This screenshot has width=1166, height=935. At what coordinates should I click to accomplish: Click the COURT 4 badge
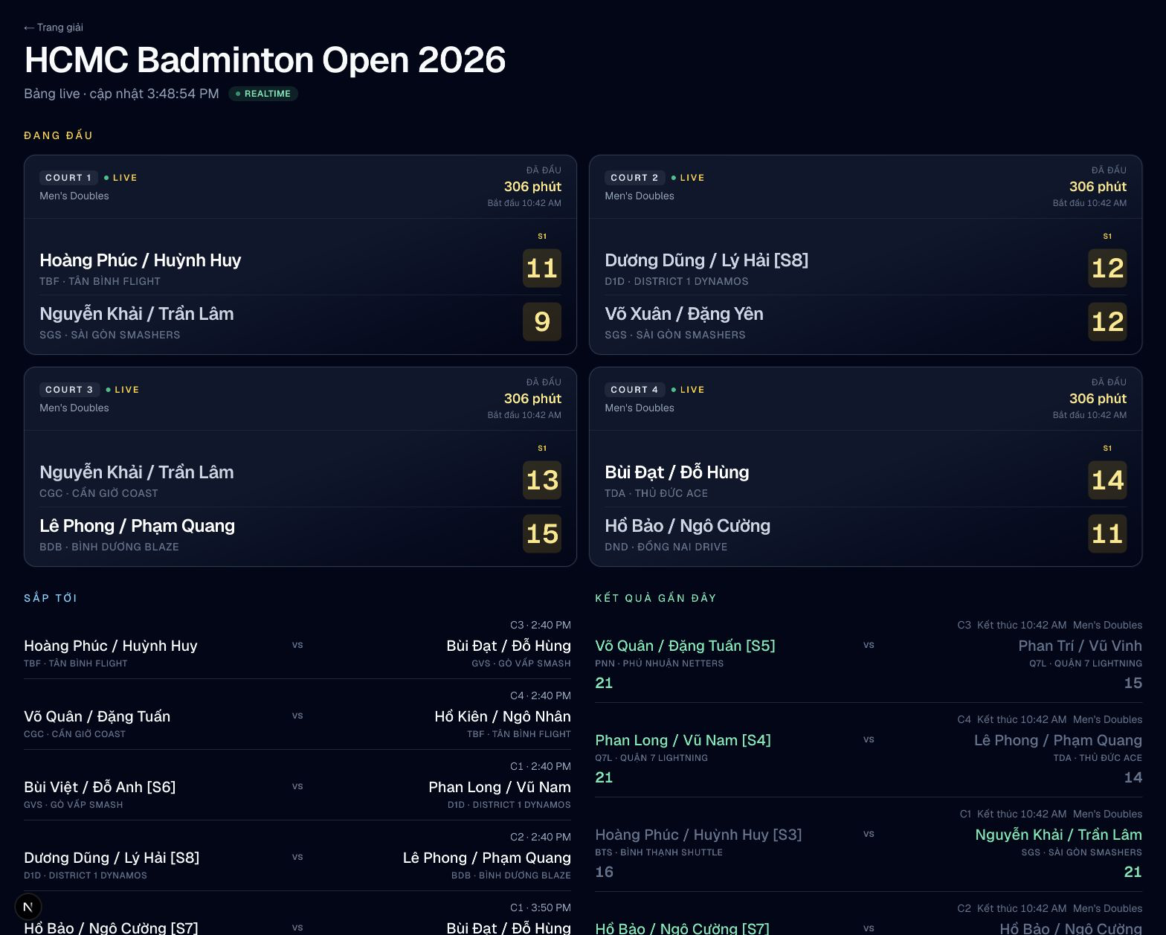(634, 390)
